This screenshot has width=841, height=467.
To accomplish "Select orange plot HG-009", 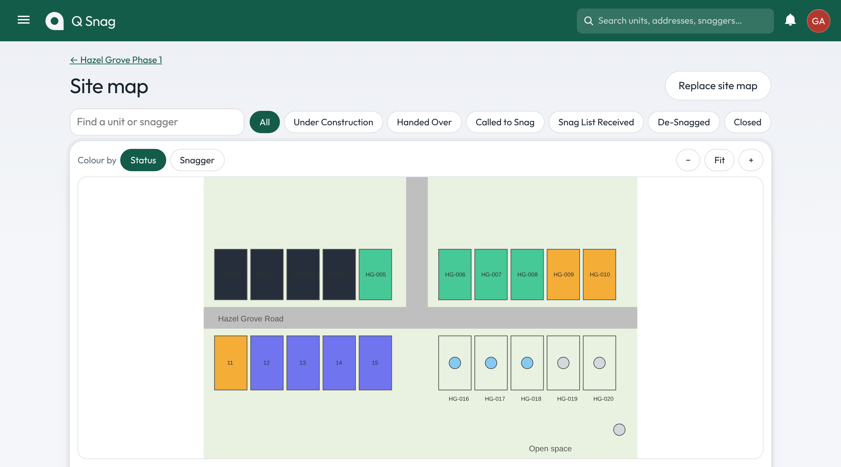I will [563, 274].
